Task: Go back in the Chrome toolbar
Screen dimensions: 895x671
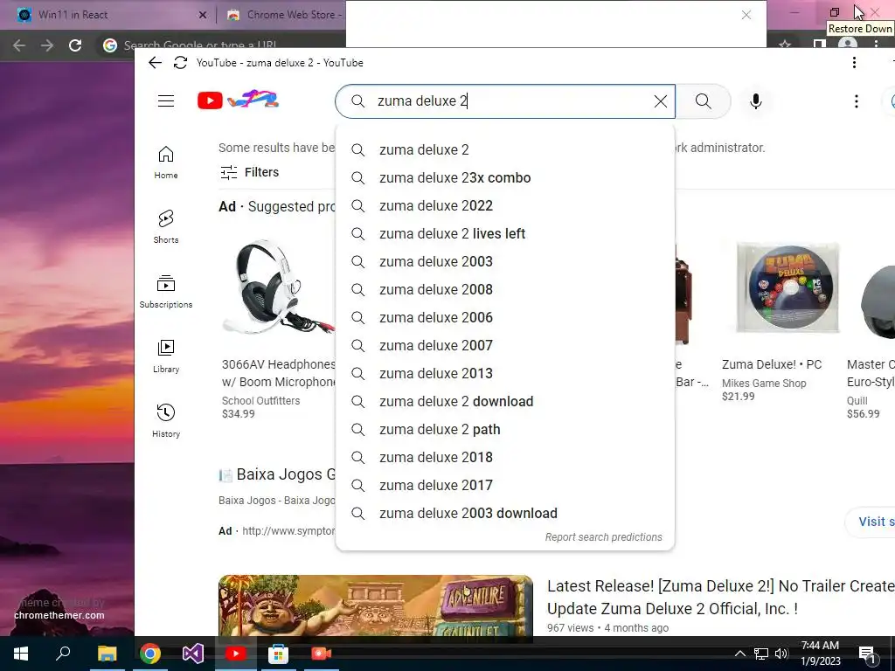Action: click(19, 45)
